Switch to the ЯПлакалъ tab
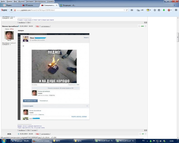The image size is (179, 143). click(30, 5)
